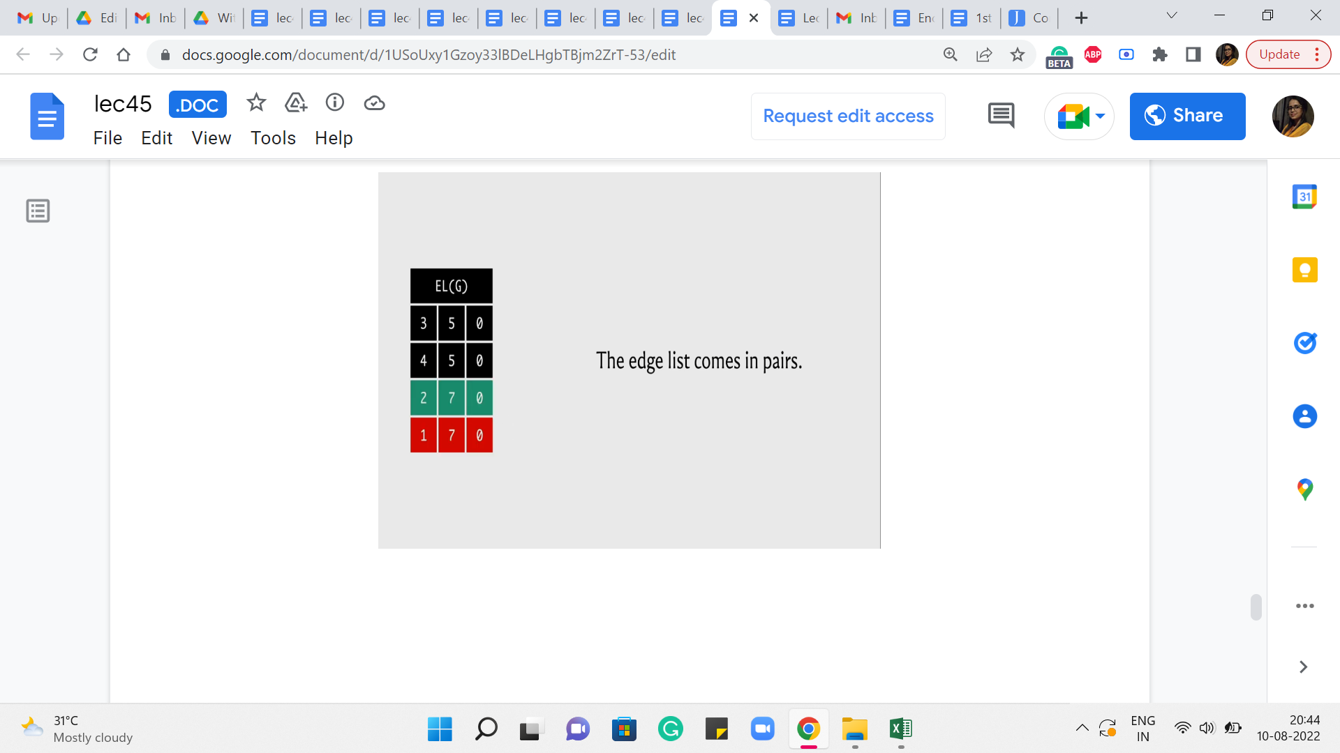Screen dimensions: 1340x753
Task: Check cloud document status icon
Action: click(375, 103)
